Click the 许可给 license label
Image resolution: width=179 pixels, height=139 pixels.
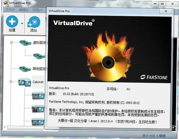[113, 89]
